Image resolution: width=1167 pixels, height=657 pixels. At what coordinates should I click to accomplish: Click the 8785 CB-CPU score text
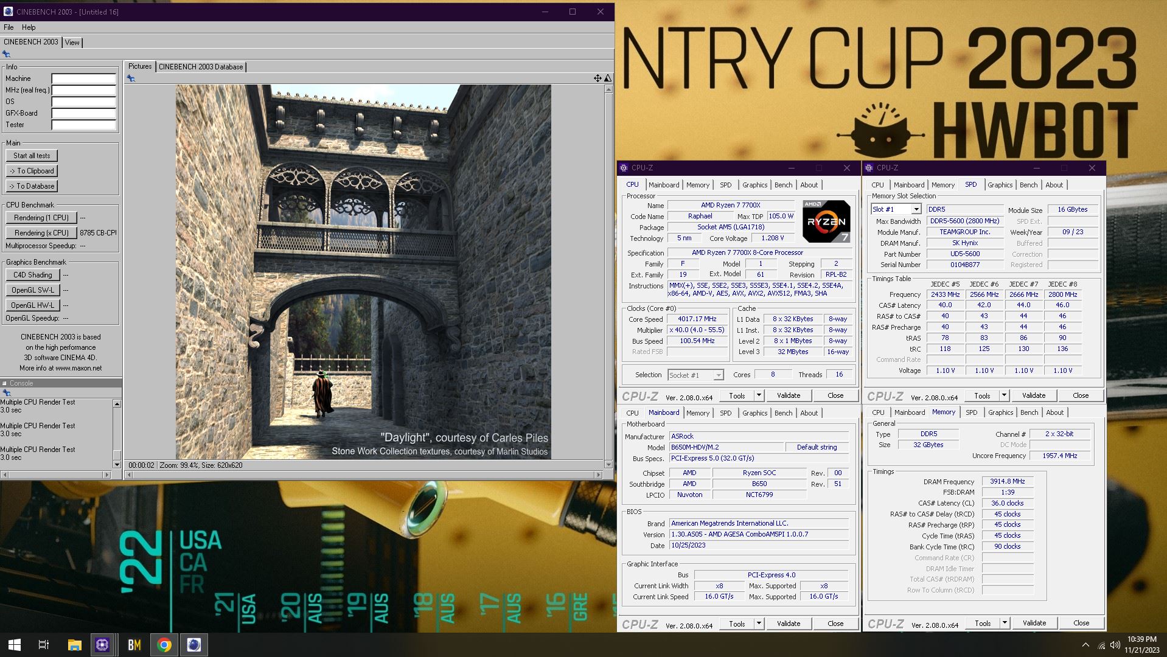click(x=99, y=233)
